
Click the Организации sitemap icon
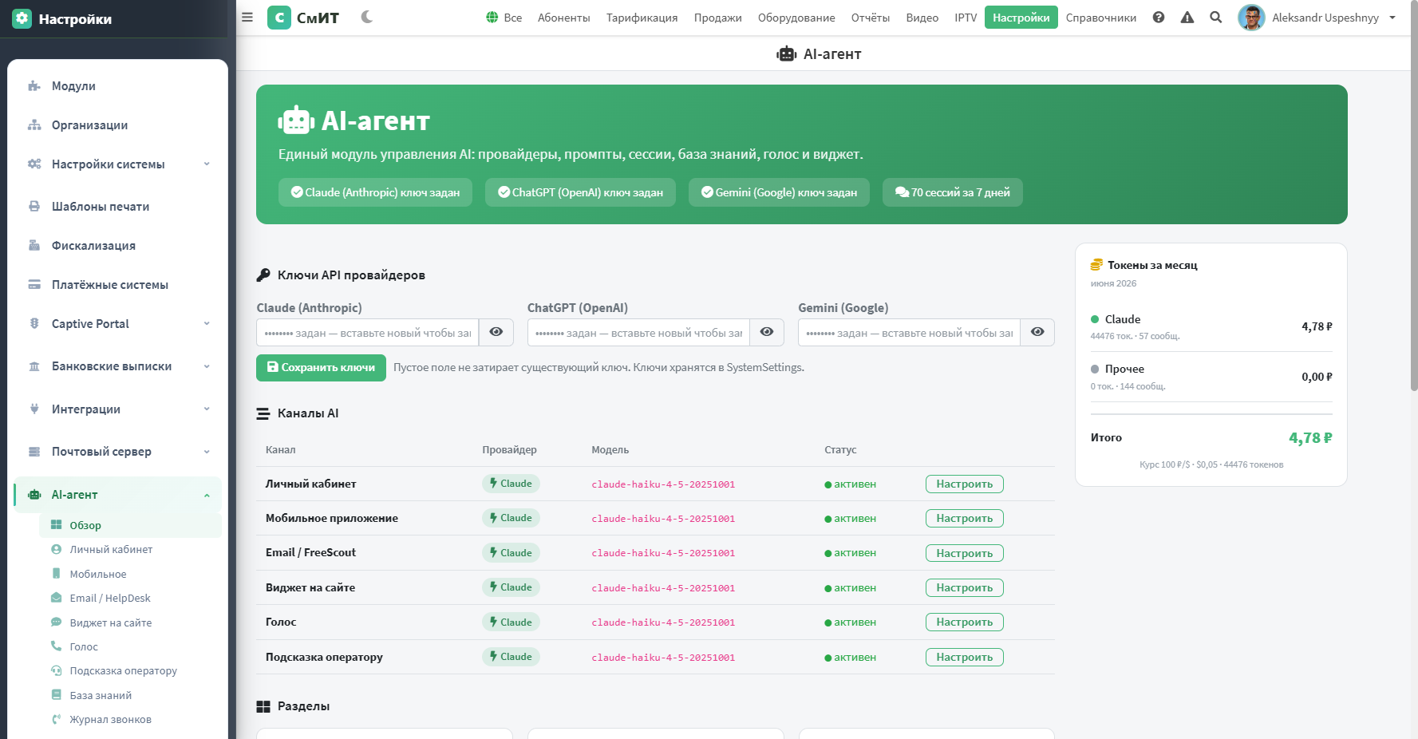(34, 125)
